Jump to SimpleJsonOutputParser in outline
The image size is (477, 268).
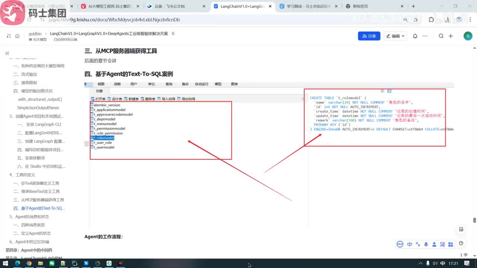[38, 108]
